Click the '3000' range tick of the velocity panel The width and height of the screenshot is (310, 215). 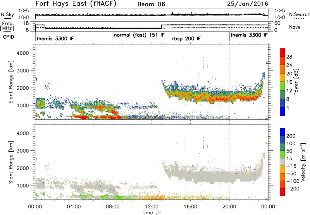[22, 151]
